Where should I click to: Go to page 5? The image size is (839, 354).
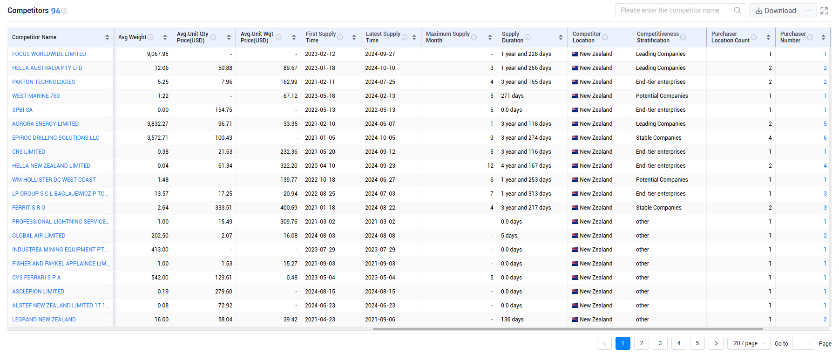pyautogui.click(x=697, y=343)
